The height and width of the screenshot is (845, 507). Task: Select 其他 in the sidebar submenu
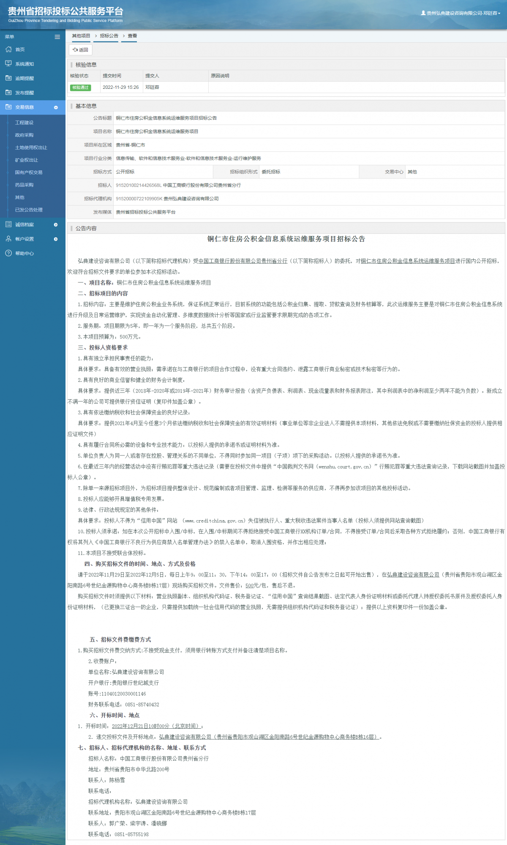(19, 198)
